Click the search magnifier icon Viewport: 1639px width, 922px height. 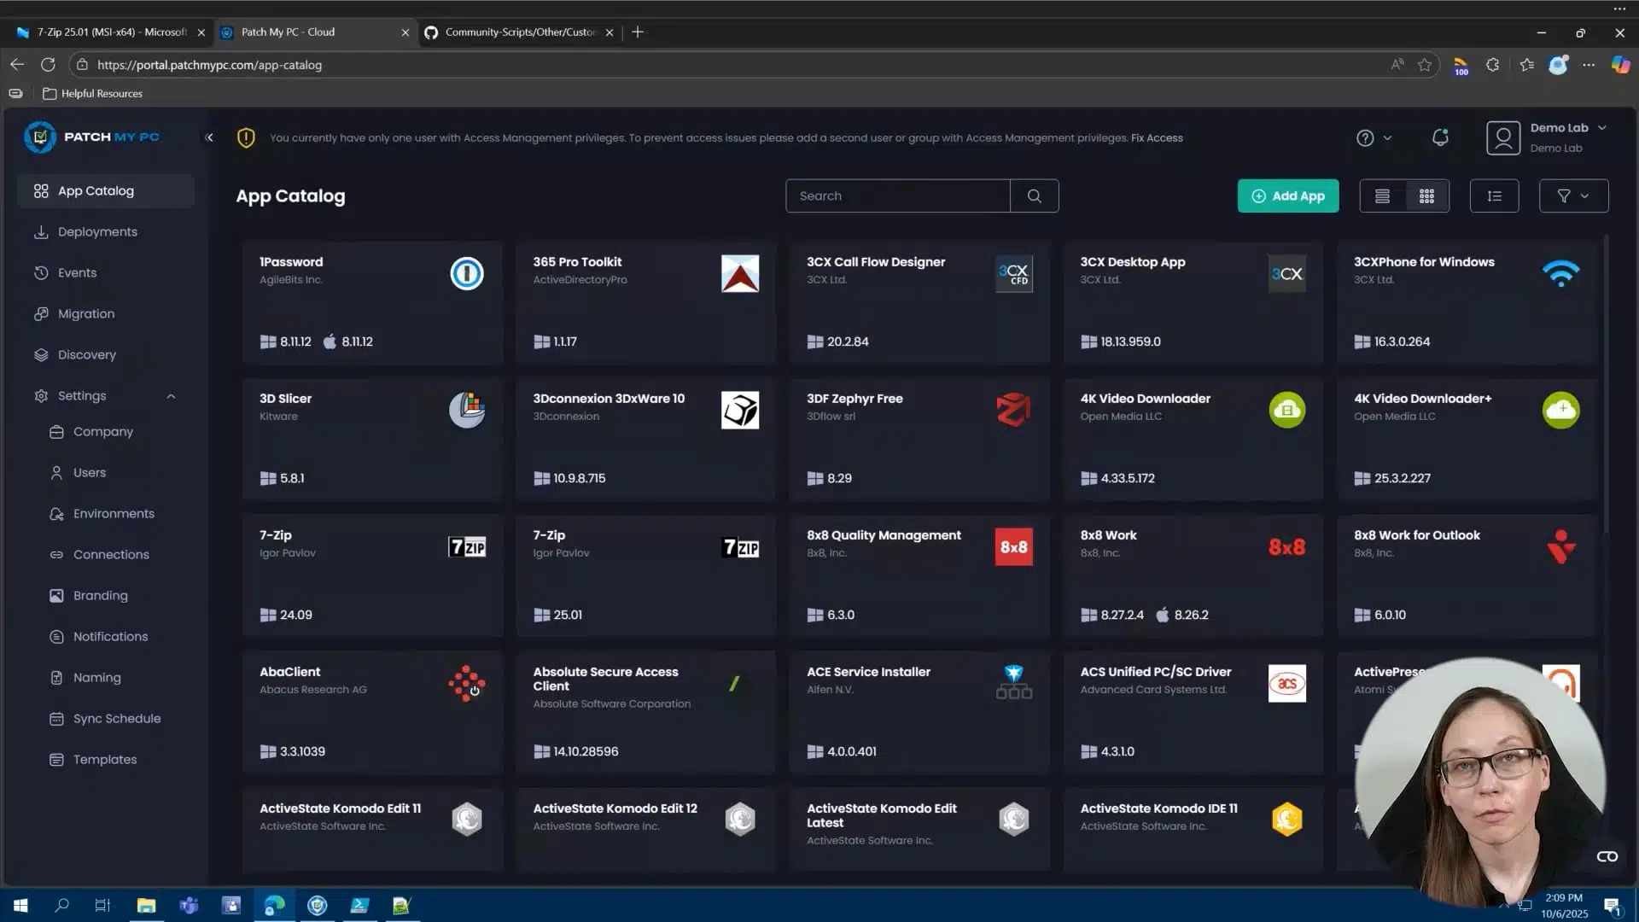click(x=1034, y=195)
